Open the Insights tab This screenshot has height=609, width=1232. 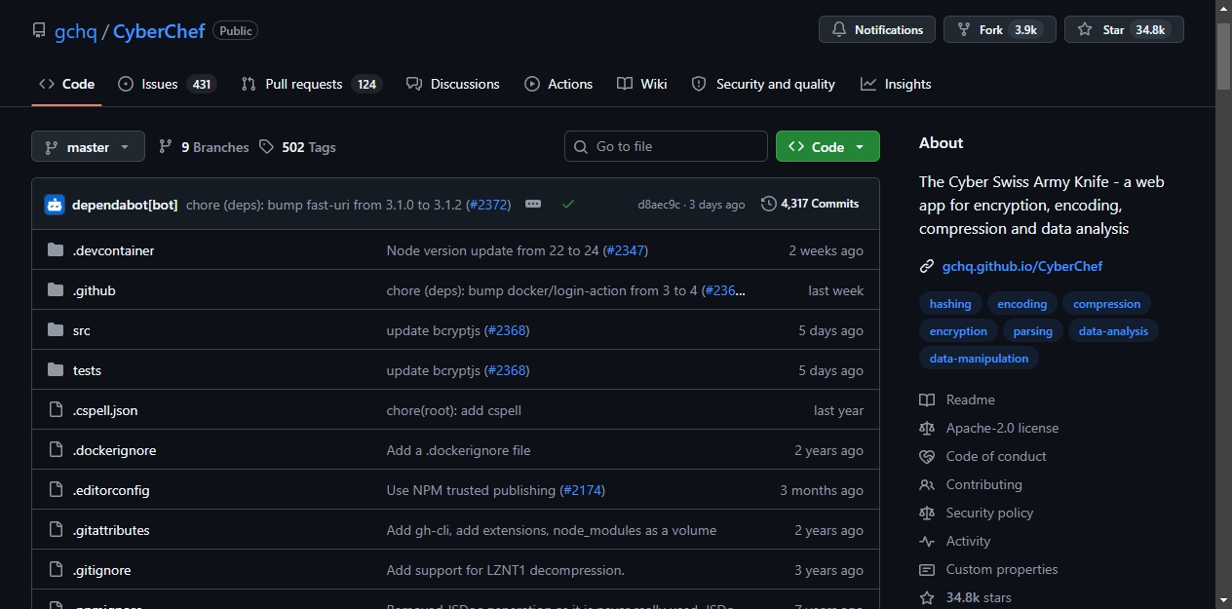896,84
